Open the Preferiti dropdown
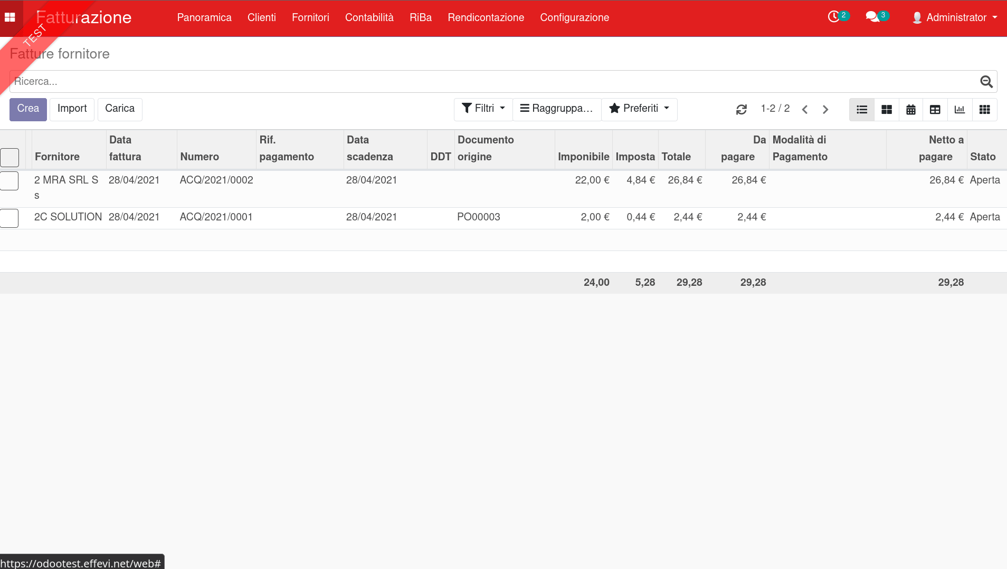The width and height of the screenshot is (1007, 569). [x=639, y=109]
